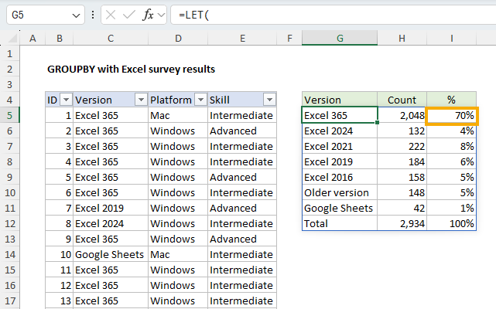496x309 pixels.
Task: Open the Insert Function fx button
Action: 148,15
